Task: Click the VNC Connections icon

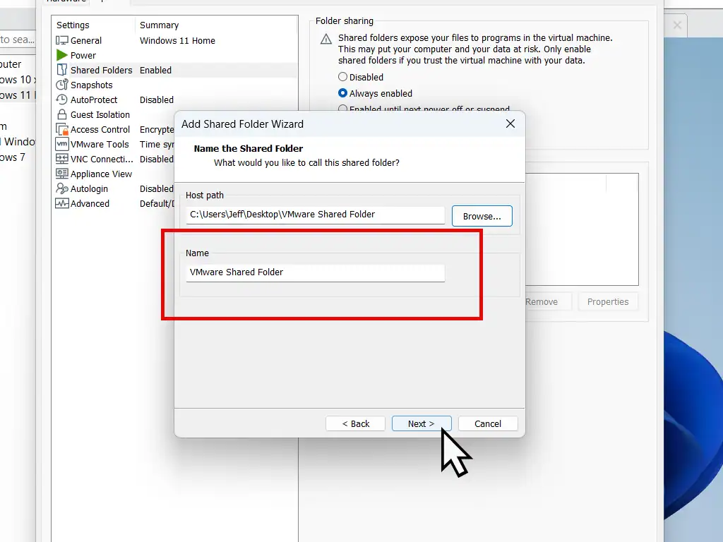Action: click(62, 159)
